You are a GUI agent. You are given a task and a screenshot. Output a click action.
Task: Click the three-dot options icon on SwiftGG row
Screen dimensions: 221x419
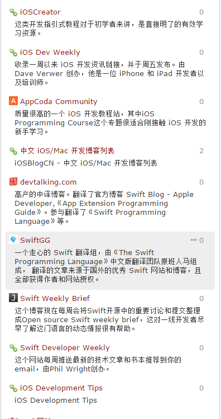194,240
